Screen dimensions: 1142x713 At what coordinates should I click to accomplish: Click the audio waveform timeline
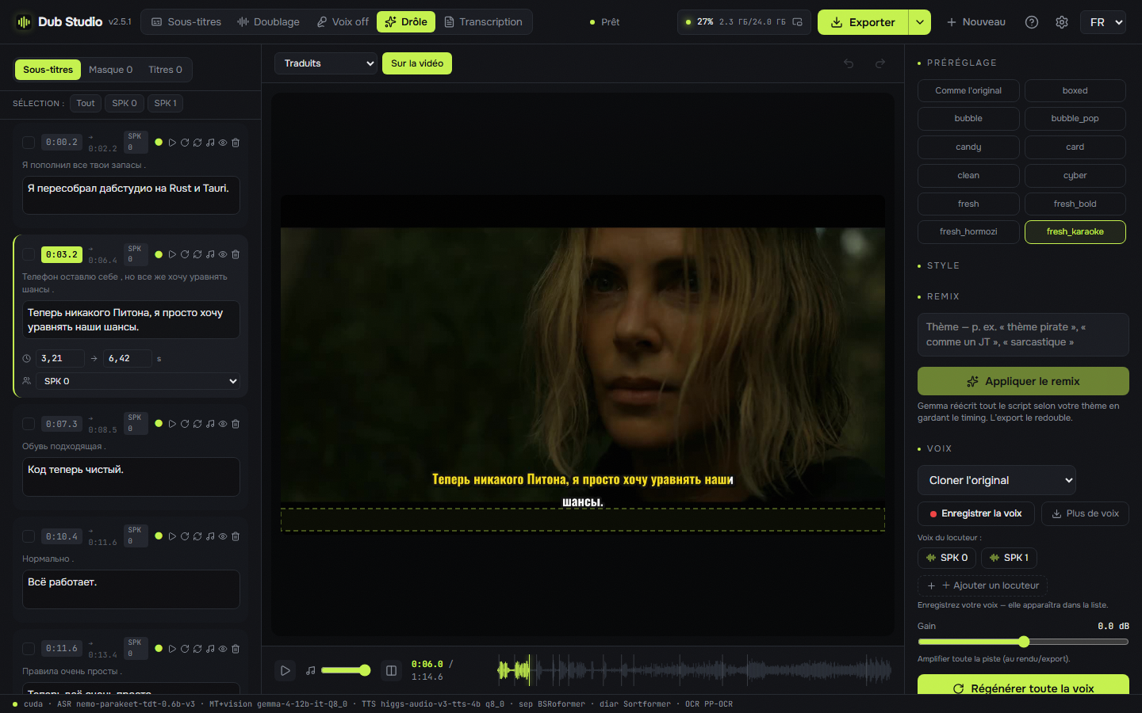(x=694, y=670)
